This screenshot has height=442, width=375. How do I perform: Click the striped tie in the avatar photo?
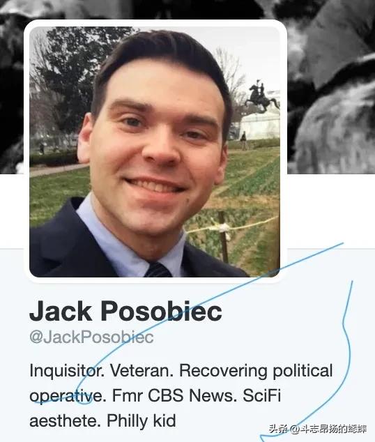[x=158, y=270]
